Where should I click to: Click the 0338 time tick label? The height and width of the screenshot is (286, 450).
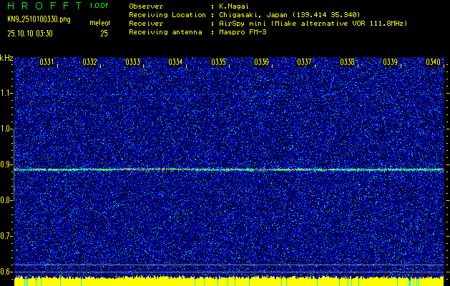coord(348,63)
